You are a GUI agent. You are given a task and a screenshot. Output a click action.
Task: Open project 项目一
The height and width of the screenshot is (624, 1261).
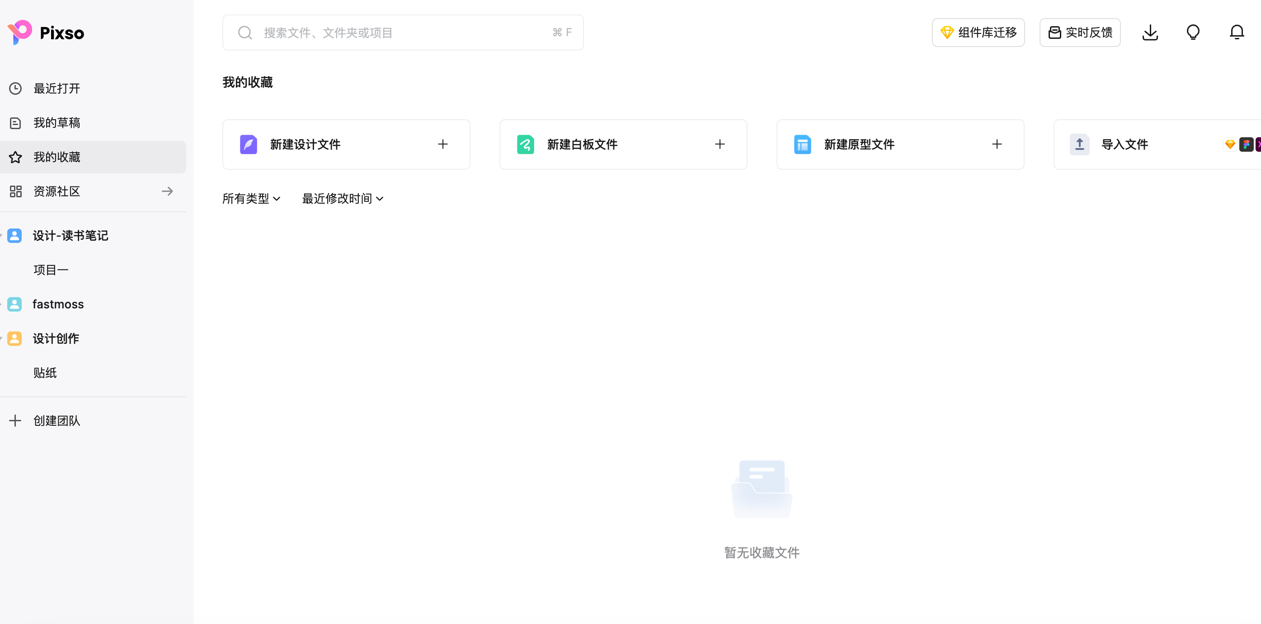(x=51, y=270)
